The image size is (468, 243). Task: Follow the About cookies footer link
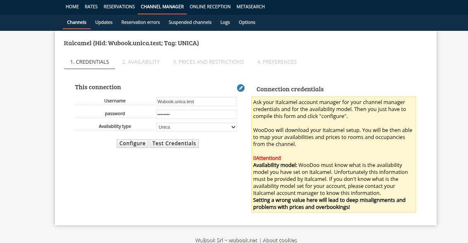(280, 240)
